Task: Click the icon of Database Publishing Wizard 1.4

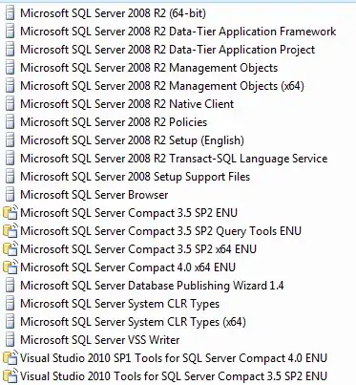Action: pos(10,286)
